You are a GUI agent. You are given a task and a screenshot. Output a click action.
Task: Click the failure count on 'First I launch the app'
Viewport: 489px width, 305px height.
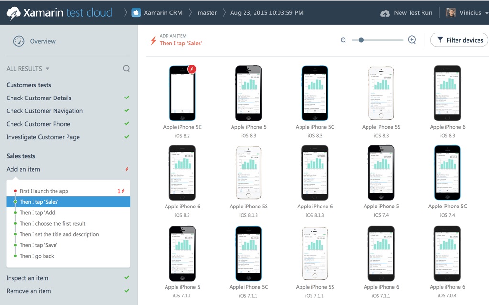[x=121, y=191]
